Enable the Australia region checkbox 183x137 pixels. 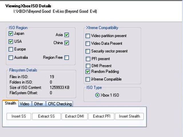pyautogui.click(x=11, y=58)
